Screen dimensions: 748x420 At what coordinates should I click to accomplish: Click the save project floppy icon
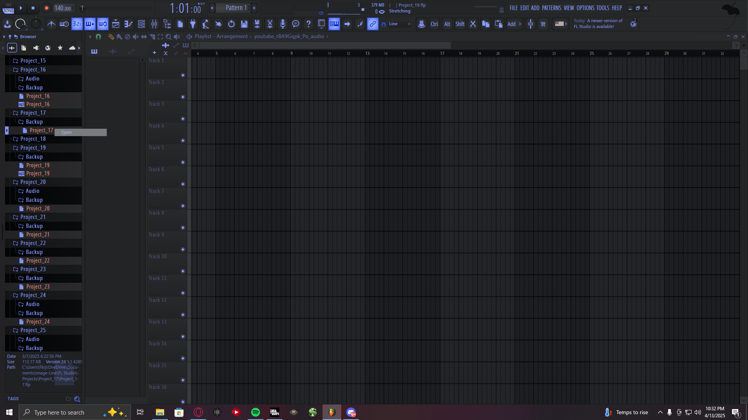point(244,24)
